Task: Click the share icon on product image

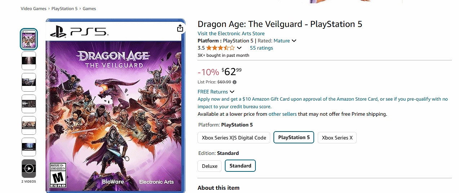Action: click(180, 28)
